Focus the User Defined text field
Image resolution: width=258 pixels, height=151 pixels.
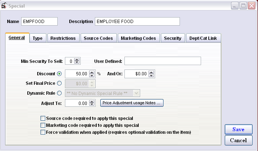(x=163, y=61)
